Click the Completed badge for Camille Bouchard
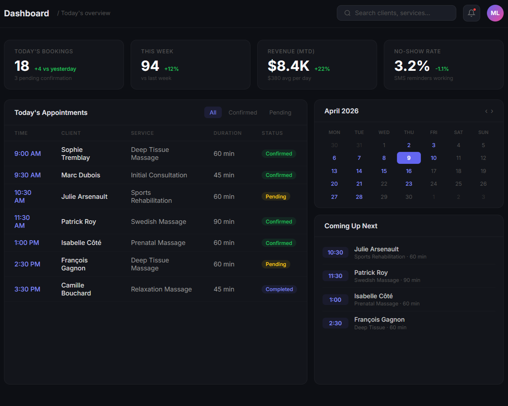This screenshot has width=508, height=406. click(x=279, y=289)
